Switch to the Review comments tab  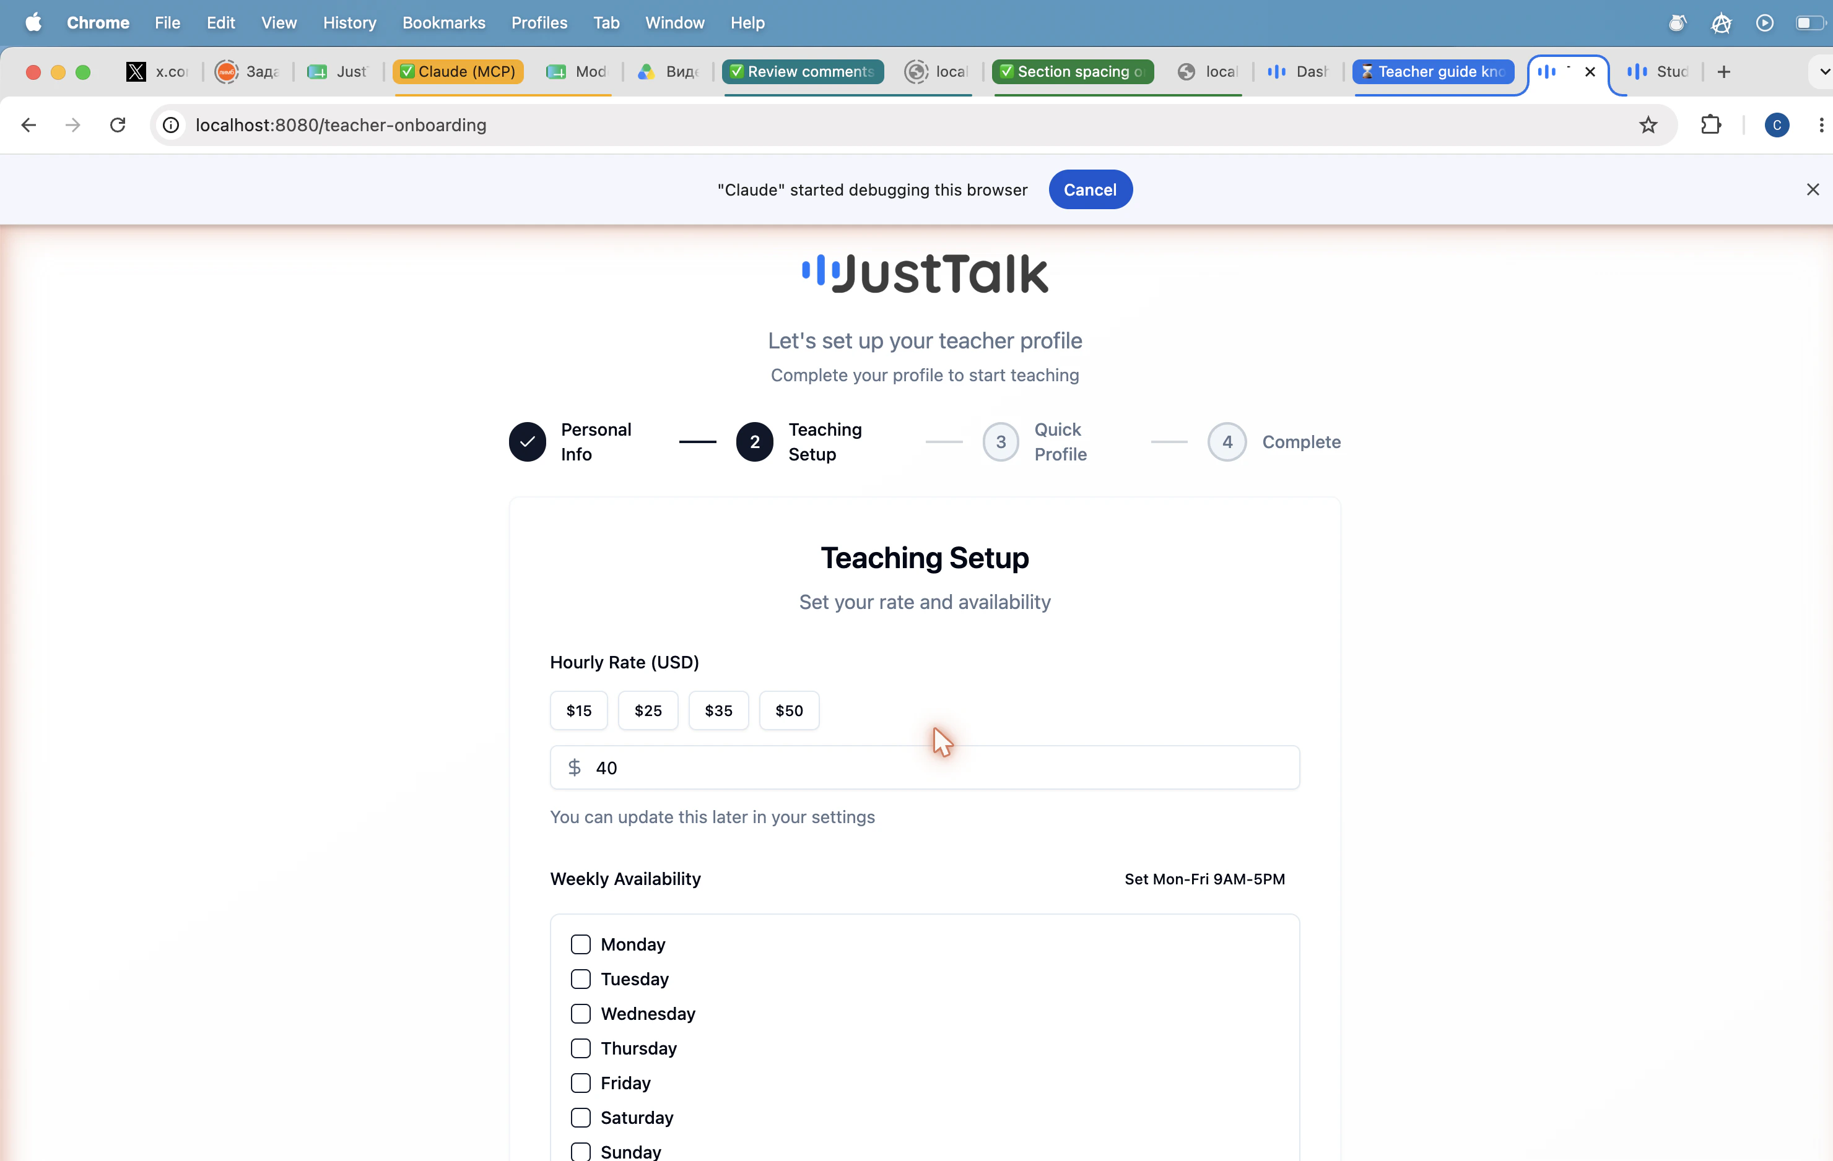point(803,72)
